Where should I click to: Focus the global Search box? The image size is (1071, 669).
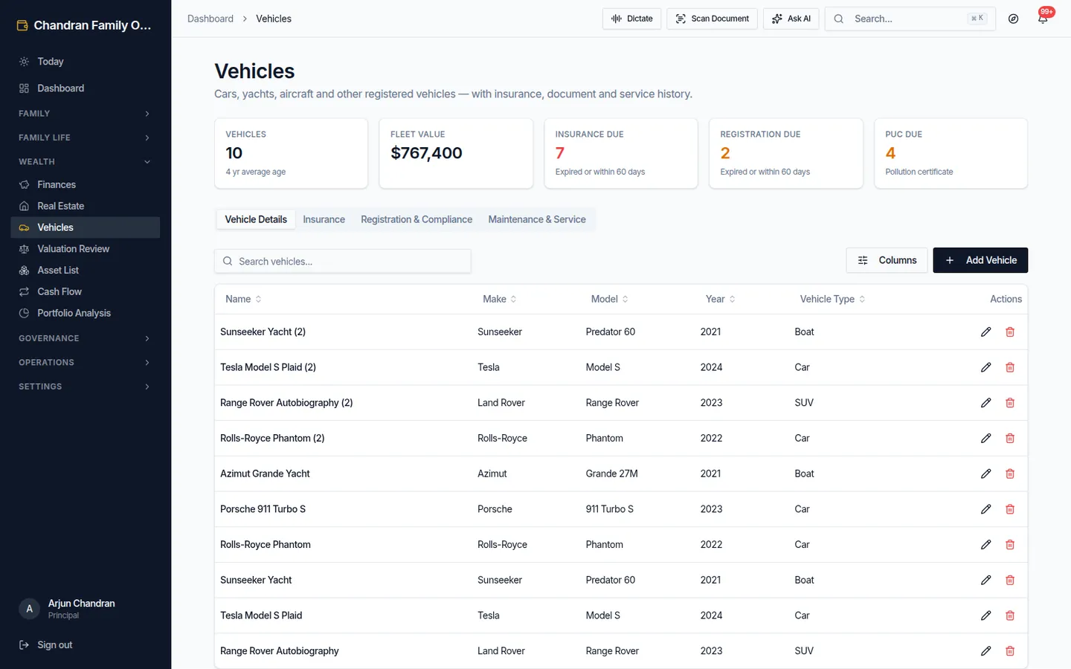point(910,19)
